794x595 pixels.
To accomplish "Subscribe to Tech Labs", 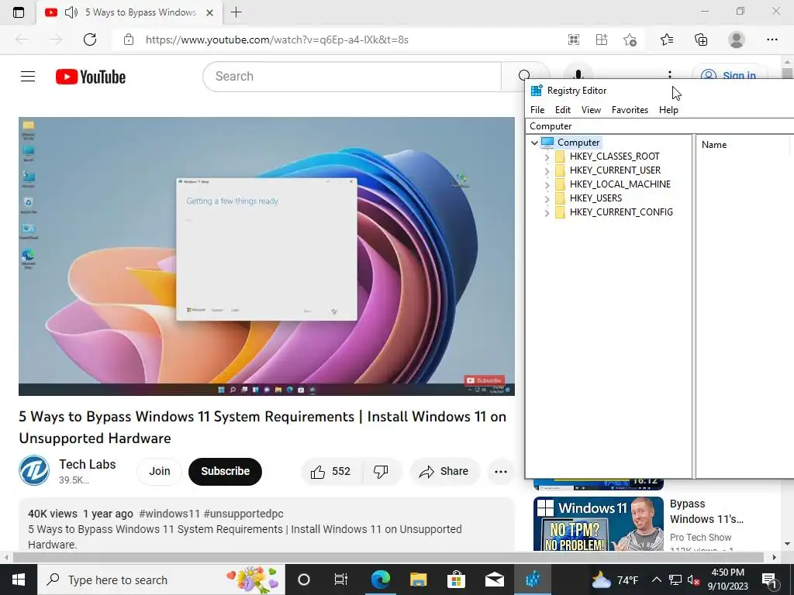I will 226,472.
